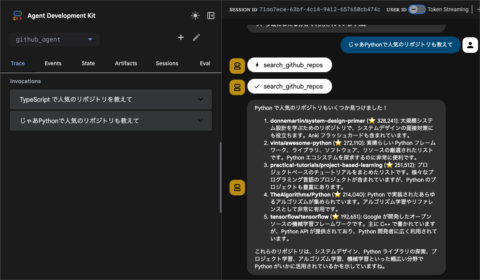Viewport: 480px width, 280px height.
Task: Create new session with plus icon
Action: [x=181, y=37]
